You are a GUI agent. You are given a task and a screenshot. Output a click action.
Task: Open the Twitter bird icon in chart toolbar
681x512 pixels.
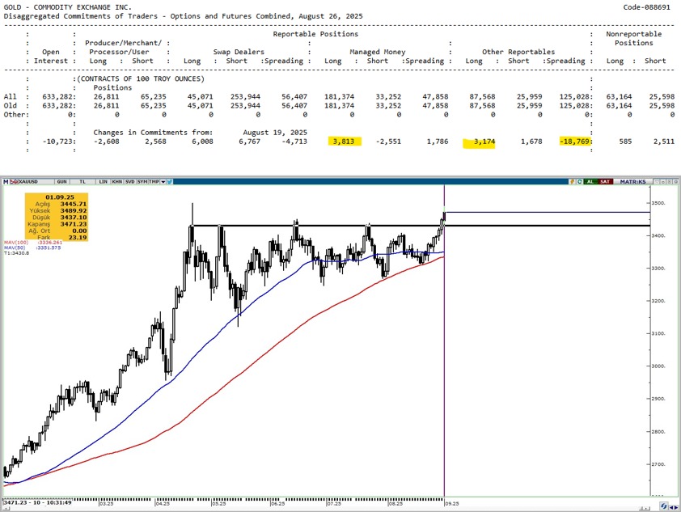click(170, 181)
